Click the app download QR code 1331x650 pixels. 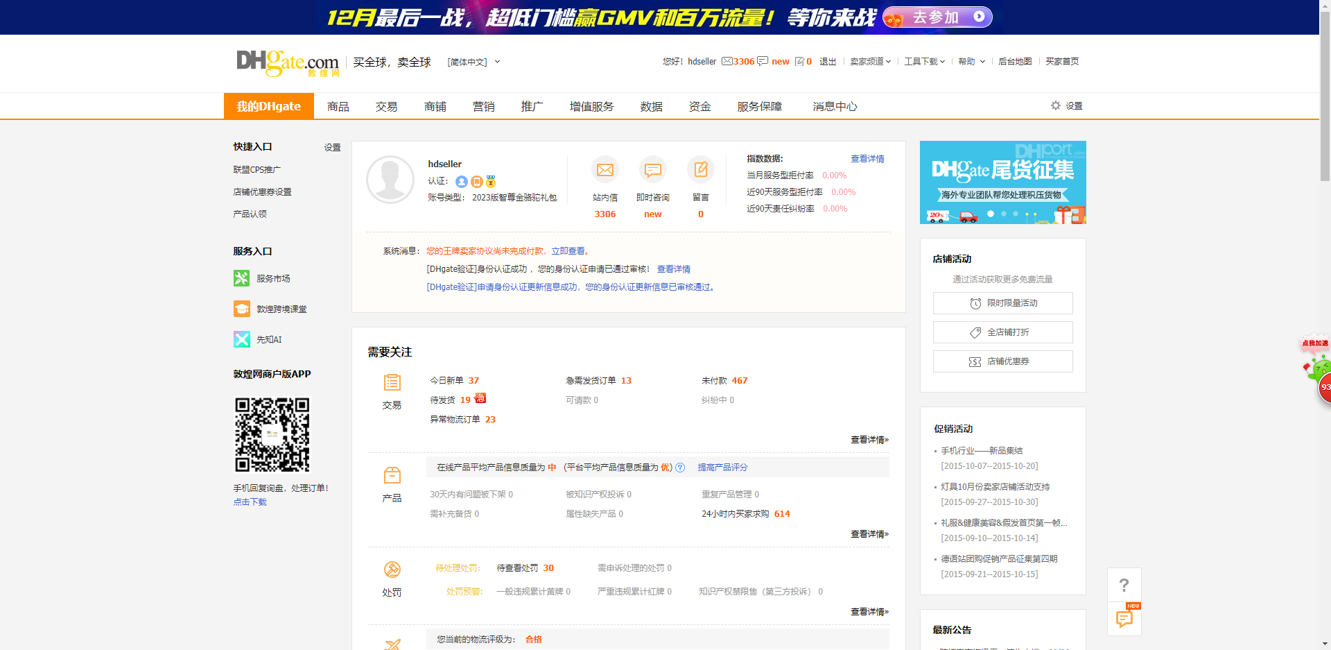(272, 435)
